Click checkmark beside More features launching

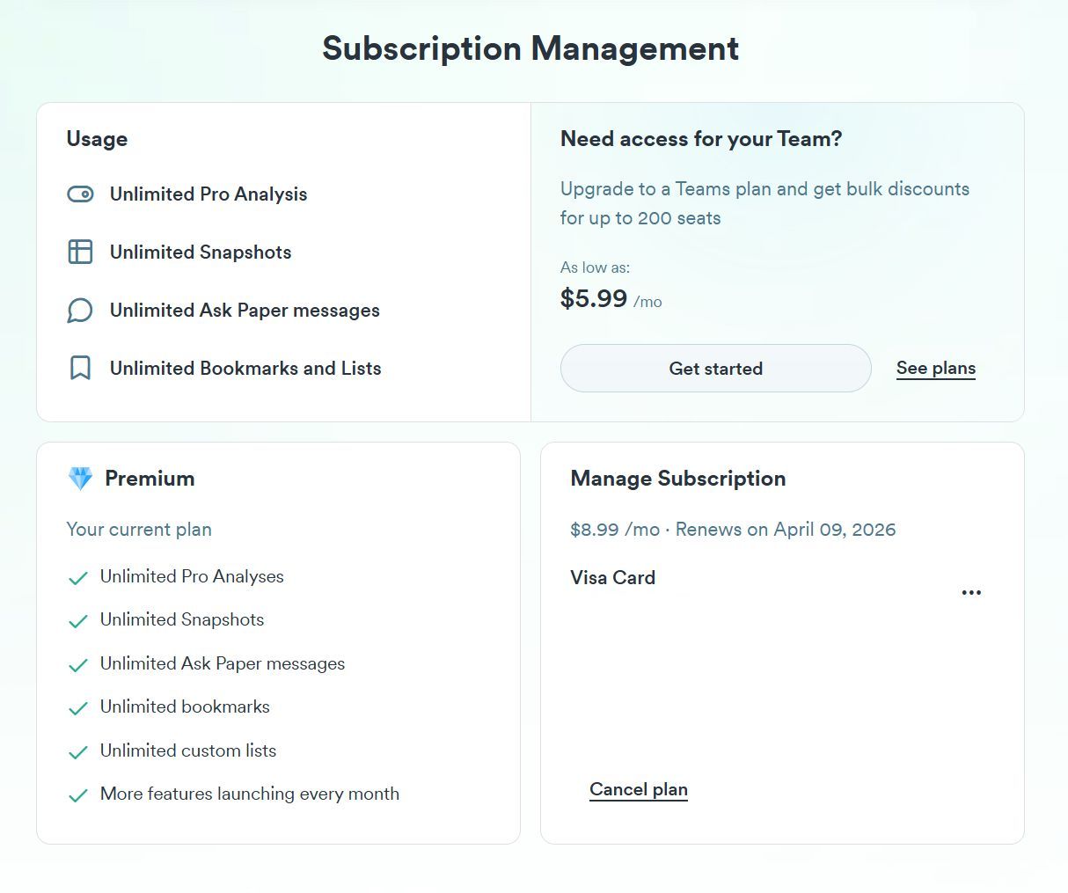[x=78, y=795]
